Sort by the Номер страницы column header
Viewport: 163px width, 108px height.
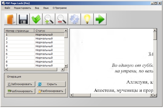pyautogui.click(x=19, y=31)
